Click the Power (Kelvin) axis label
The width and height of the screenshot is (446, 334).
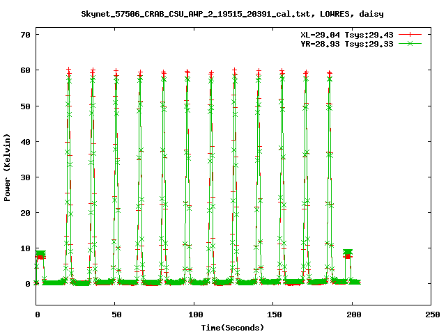[x=7, y=168]
